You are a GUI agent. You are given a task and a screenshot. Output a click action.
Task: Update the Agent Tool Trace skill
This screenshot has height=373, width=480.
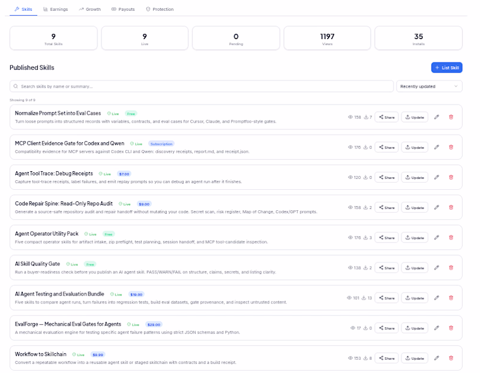click(415, 177)
